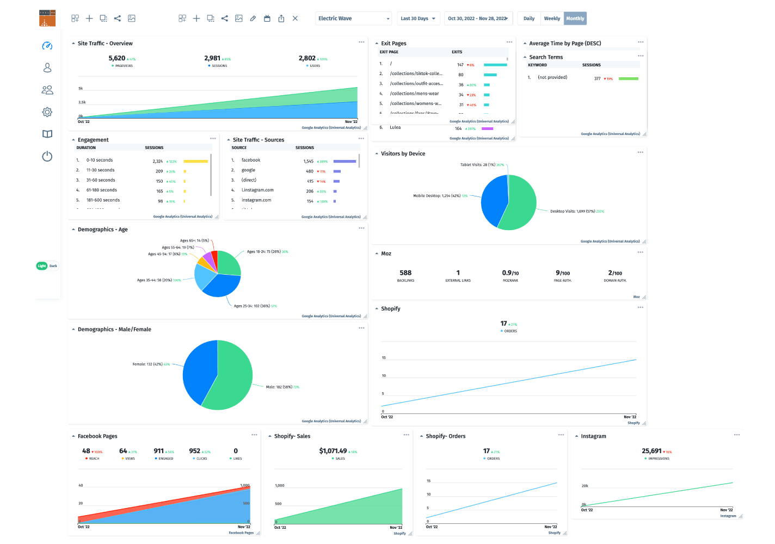The height and width of the screenshot is (544, 775).
Task: Open settings gear icon in sidebar
Action: pyautogui.click(x=47, y=112)
